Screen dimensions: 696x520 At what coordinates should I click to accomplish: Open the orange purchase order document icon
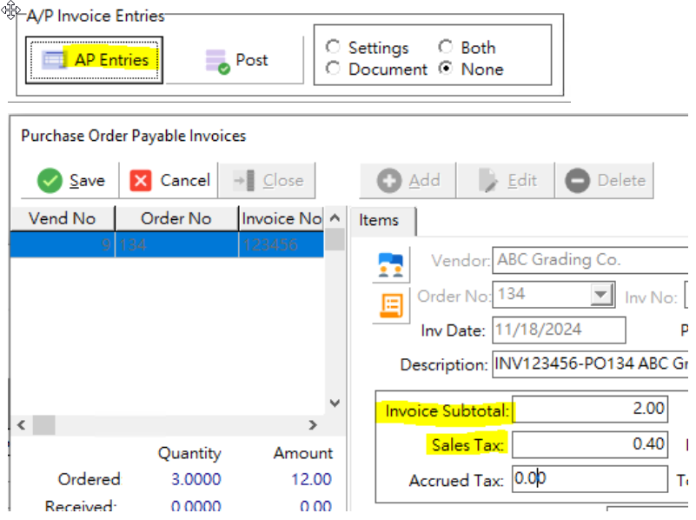391,305
